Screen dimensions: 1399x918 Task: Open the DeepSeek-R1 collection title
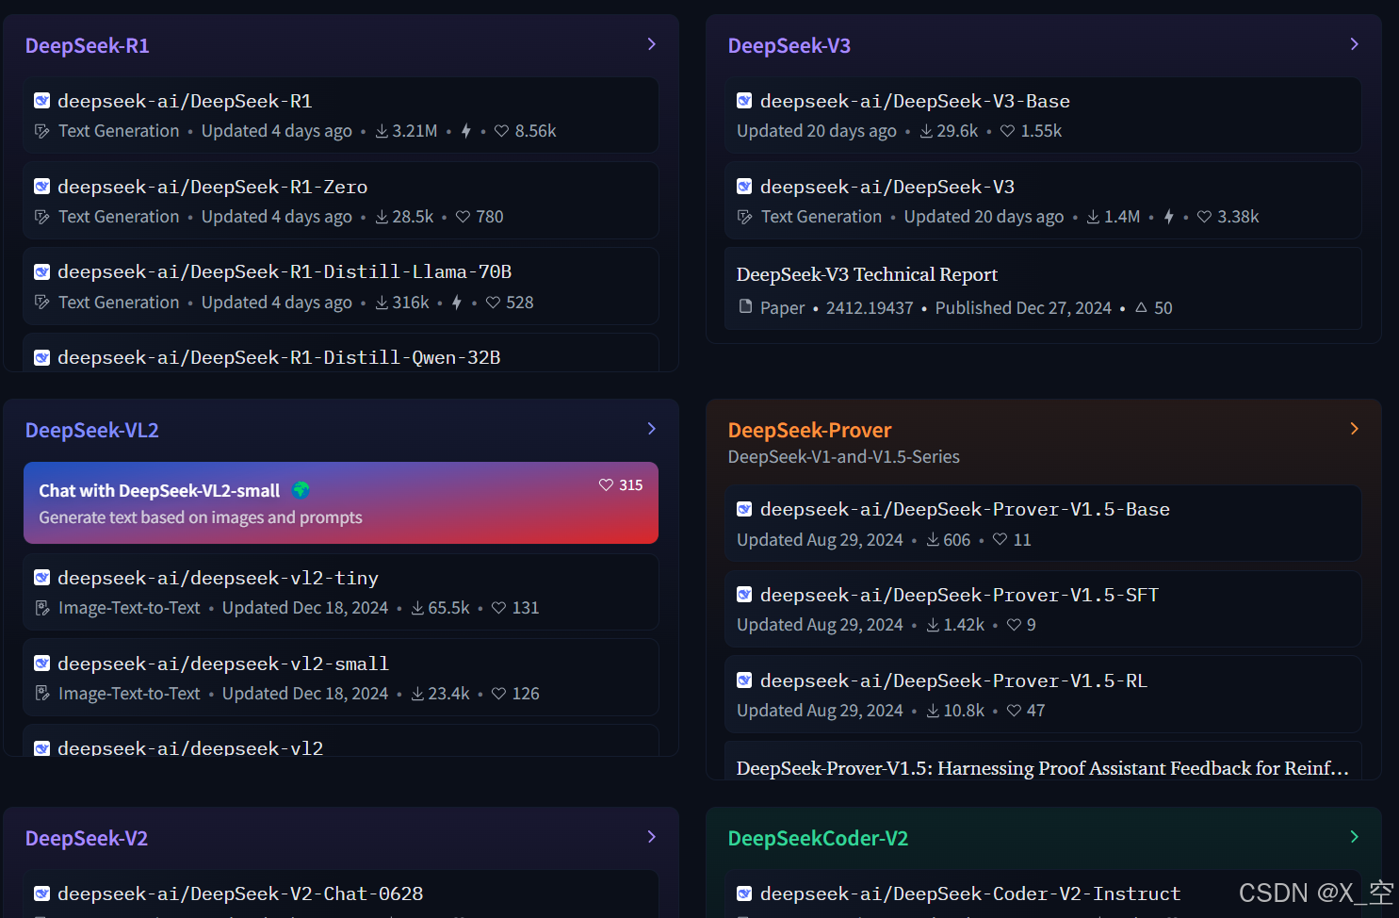[x=87, y=45]
